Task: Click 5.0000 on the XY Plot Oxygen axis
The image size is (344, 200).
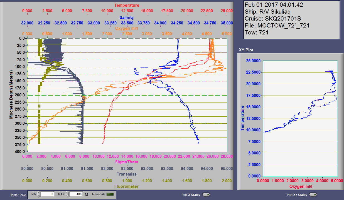Action: pos(337,181)
